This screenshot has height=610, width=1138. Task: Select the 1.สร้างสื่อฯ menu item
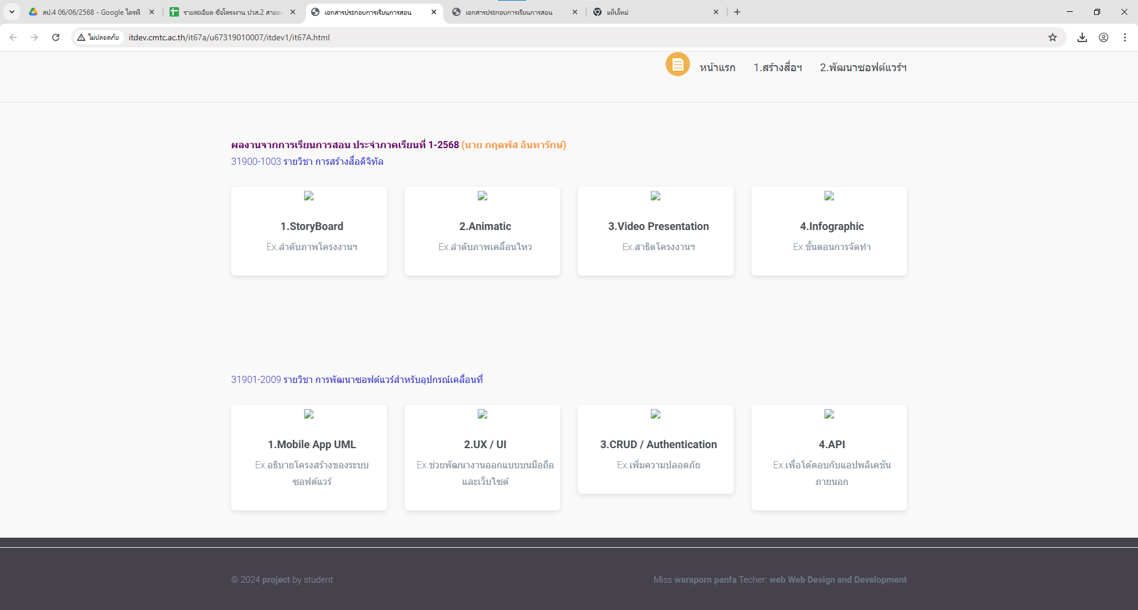point(778,68)
